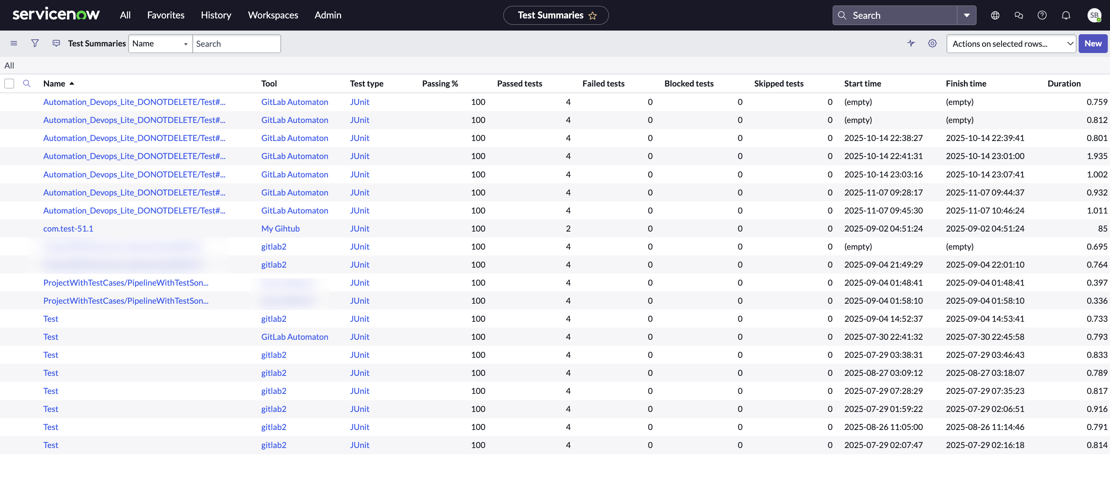
Task: Open JUnit type in com.test-51.1 row
Action: (x=360, y=228)
